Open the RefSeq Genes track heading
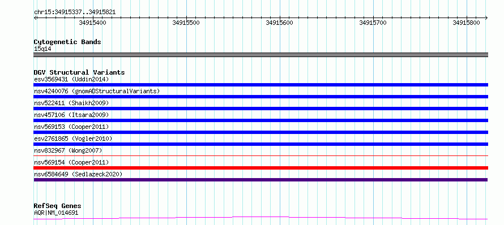 (58, 206)
